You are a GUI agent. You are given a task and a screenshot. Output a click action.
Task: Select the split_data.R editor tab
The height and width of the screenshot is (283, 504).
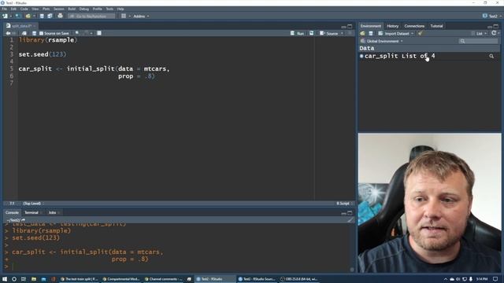[21, 26]
